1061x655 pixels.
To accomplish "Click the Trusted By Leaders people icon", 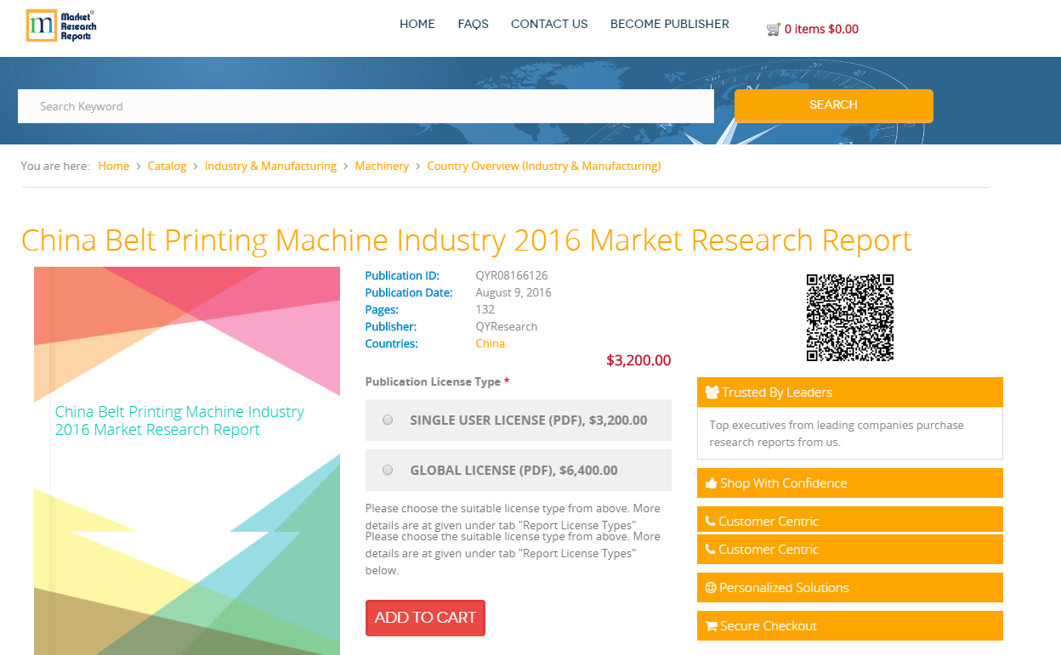I will click(712, 392).
